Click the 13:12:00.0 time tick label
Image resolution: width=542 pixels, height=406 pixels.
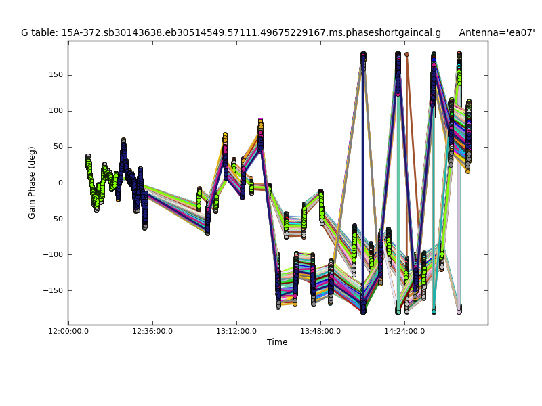236,331
